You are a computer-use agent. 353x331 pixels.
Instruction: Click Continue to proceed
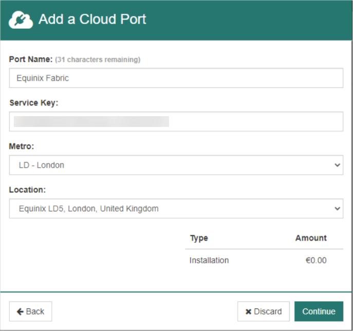tap(319, 311)
